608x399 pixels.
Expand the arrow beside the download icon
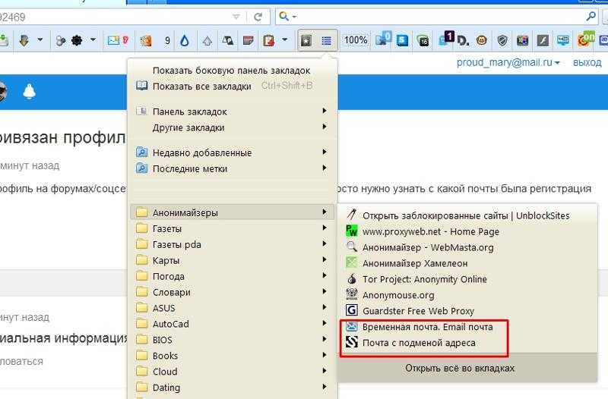[x=40, y=39]
